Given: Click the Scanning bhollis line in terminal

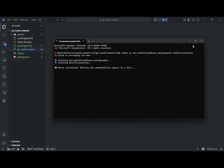Looking at the screenshot, I should tap(73, 63).
